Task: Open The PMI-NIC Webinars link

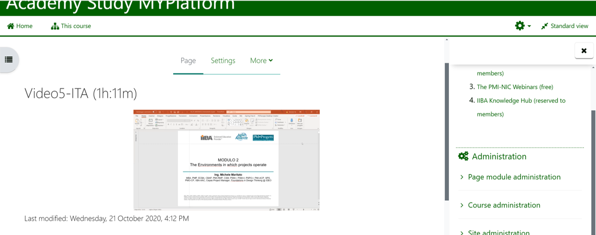Action: click(515, 87)
